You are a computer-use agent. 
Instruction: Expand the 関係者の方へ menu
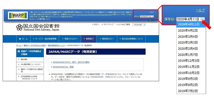click(107, 39)
